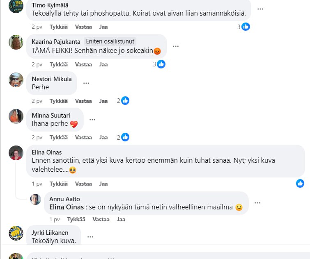Click the like reaction icon on Kaarina's comment

tap(161, 64)
